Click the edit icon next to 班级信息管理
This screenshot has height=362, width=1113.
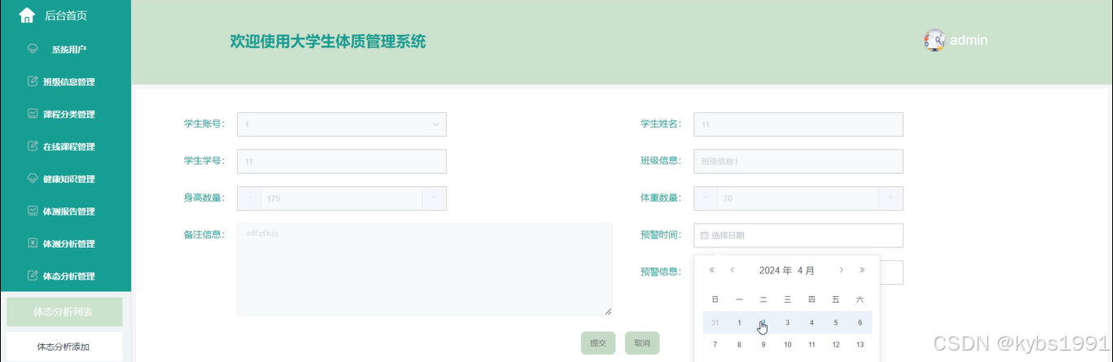(x=33, y=81)
